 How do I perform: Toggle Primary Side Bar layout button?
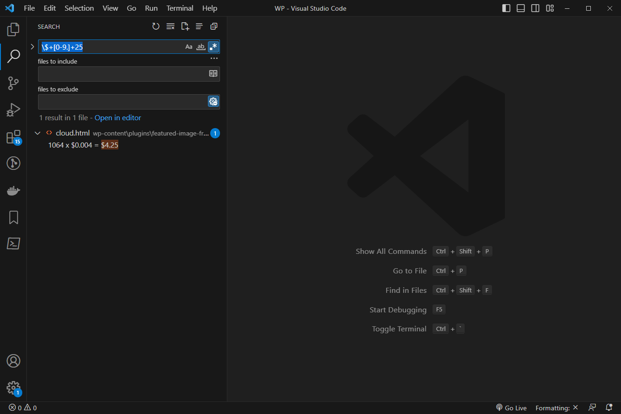pyautogui.click(x=506, y=8)
